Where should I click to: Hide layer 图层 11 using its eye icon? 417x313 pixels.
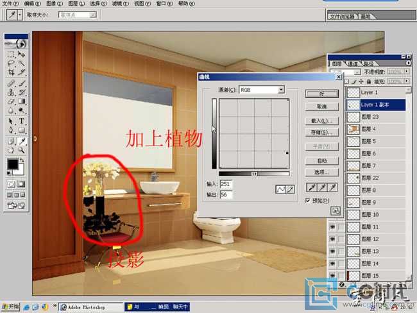click(332, 227)
